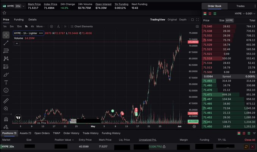Activate the zoom in tool
257x152 pixels.
coord(6,108)
